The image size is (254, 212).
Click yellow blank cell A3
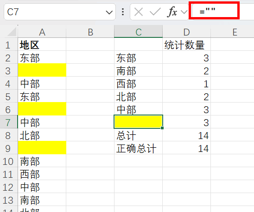(x=42, y=70)
